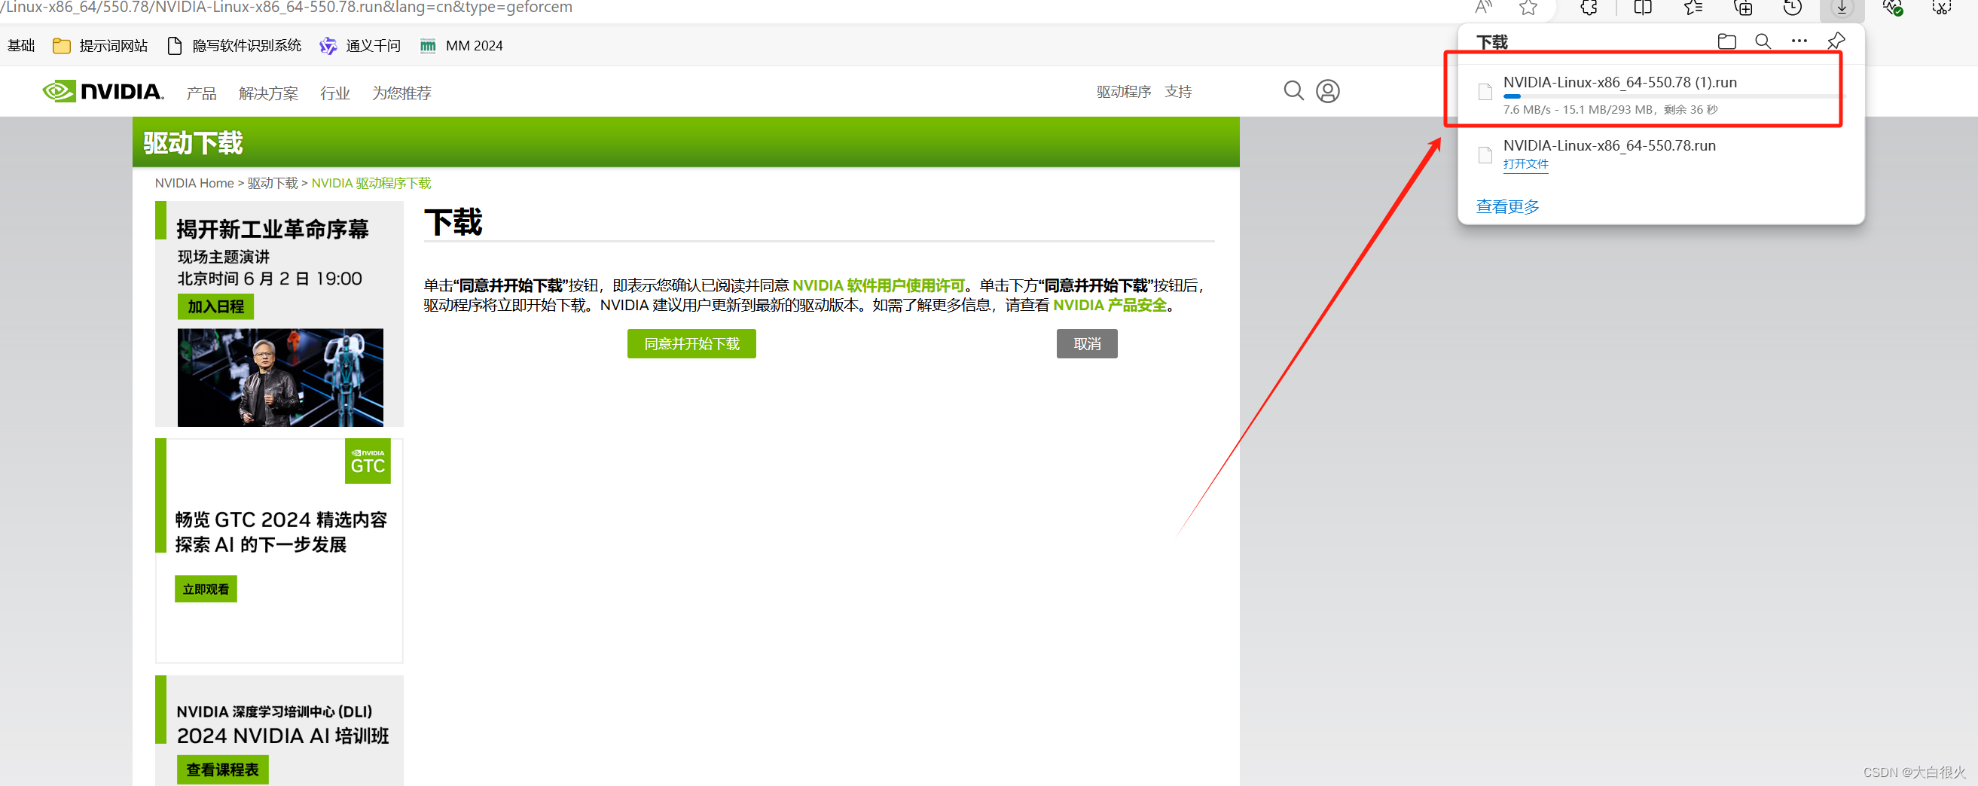
Task: Open the Favorites list icon
Action: tap(1693, 8)
